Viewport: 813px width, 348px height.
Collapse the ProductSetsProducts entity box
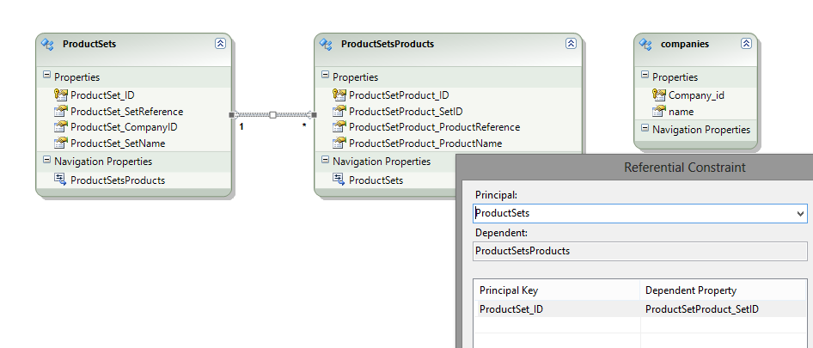(x=571, y=43)
